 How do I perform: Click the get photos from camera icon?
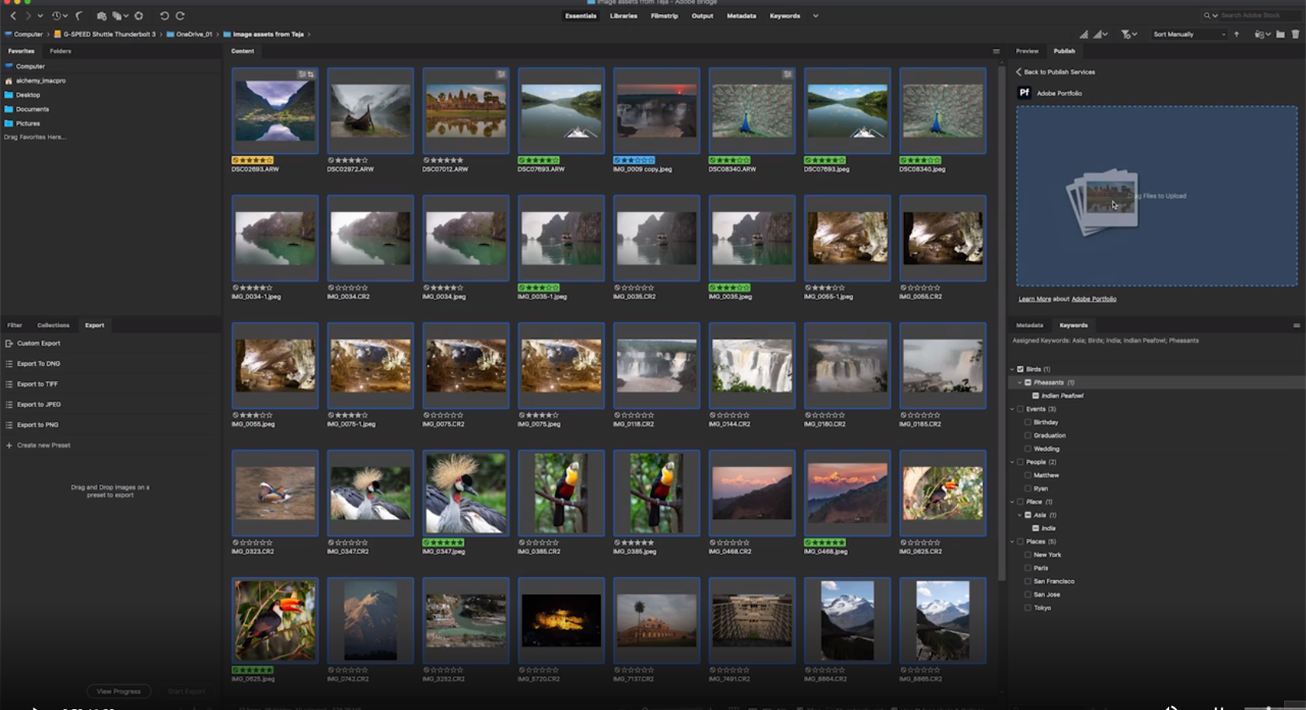pyautogui.click(x=101, y=16)
